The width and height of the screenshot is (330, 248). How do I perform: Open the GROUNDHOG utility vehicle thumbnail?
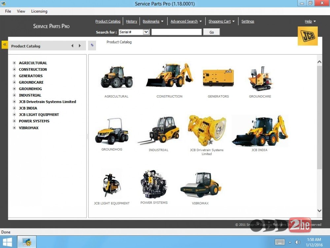pyautogui.click(x=112, y=131)
